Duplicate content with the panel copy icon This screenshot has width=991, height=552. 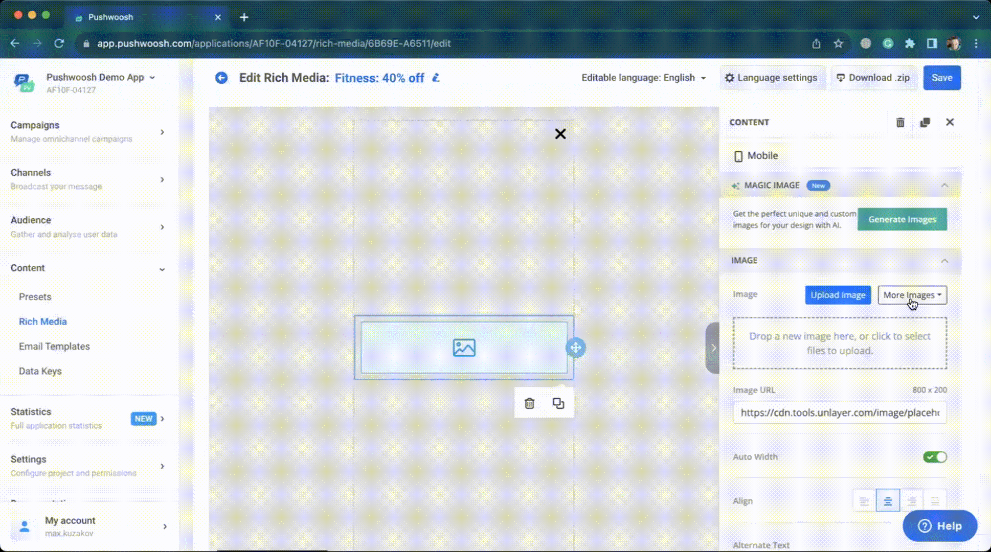[925, 123]
